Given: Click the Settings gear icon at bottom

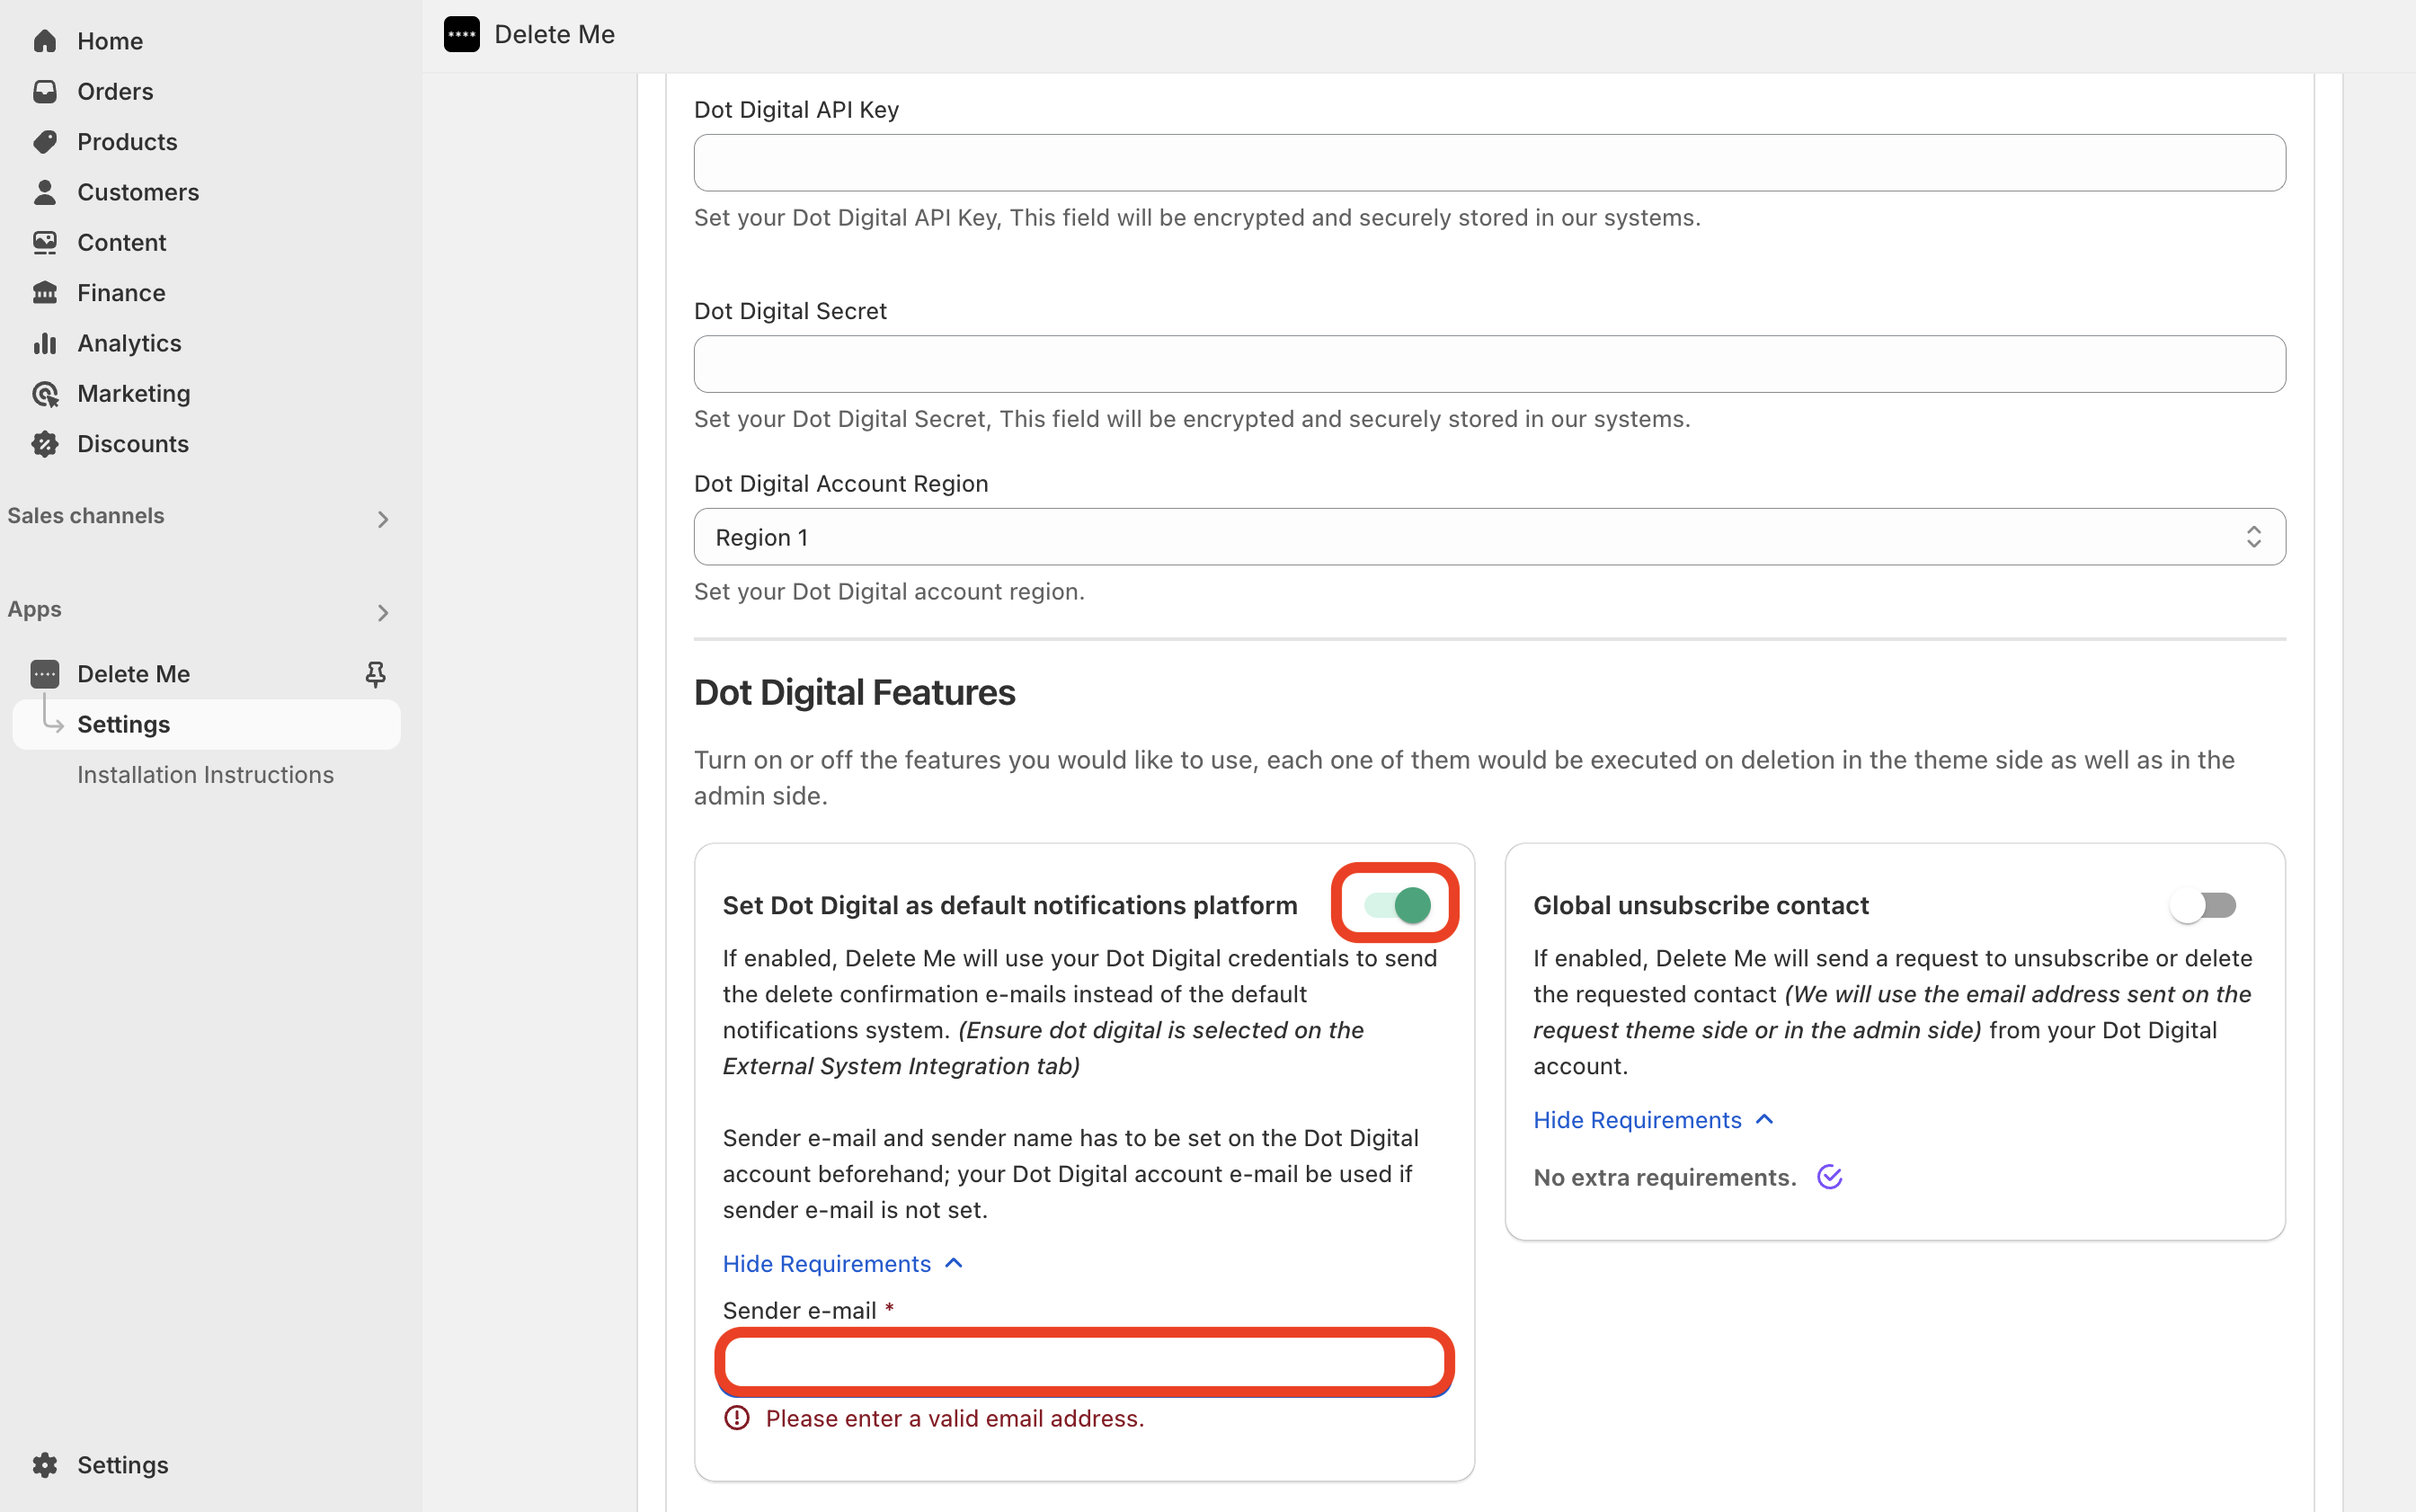Looking at the screenshot, I should click(x=45, y=1465).
